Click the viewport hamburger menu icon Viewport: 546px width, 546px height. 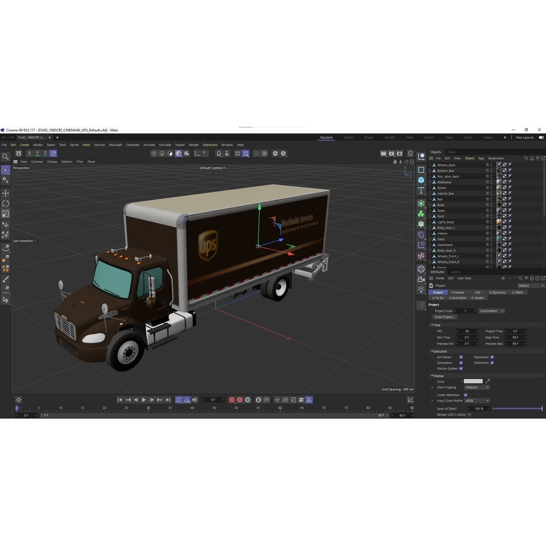click(15, 162)
